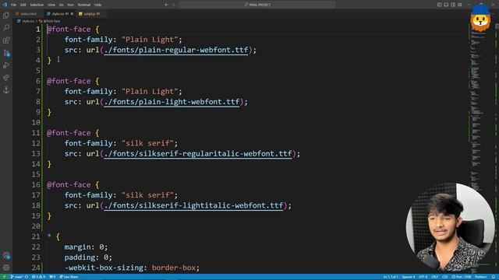Change the CSS language mode
Image resolution: width=499 pixels, height=280 pixels.
tap(445, 277)
